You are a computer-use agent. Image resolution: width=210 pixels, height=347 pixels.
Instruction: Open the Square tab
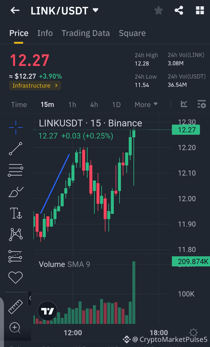[x=132, y=33]
